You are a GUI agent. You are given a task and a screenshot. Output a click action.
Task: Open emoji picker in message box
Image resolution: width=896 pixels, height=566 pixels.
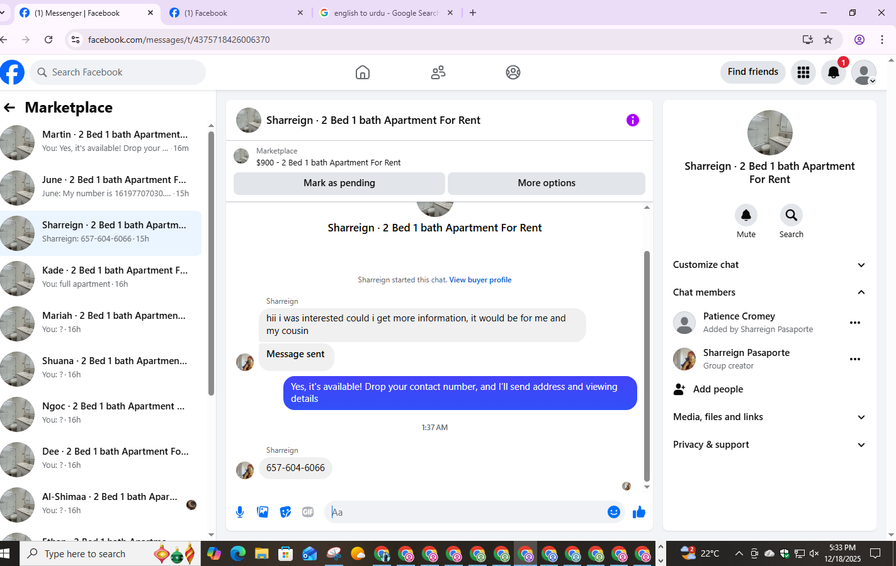coord(614,512)
